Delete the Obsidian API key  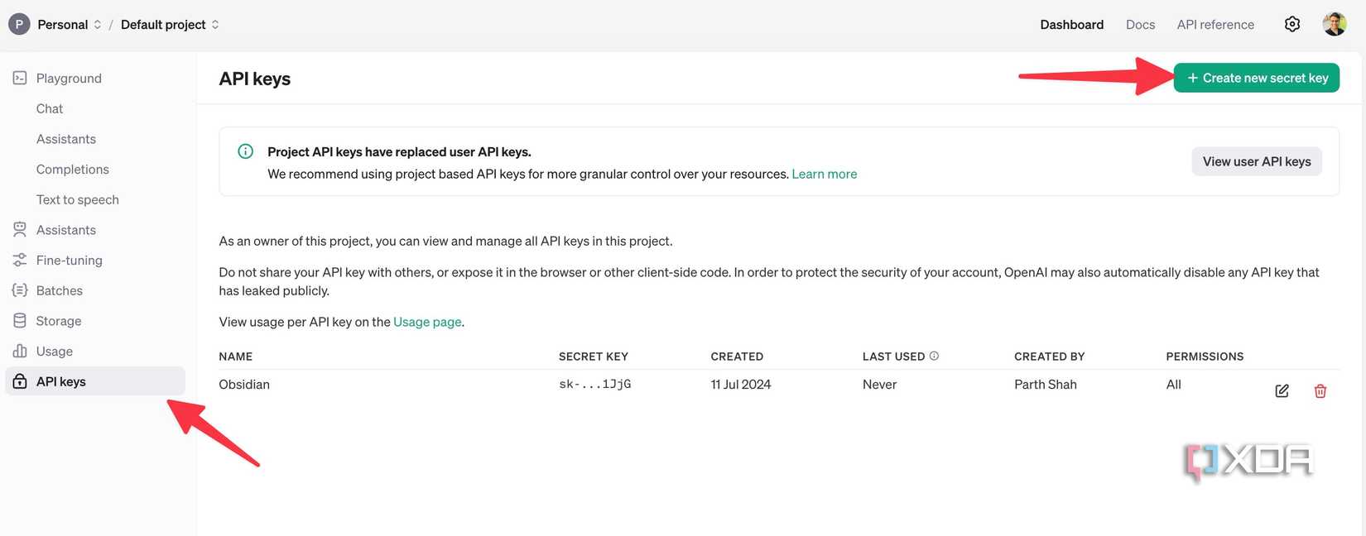pos(1320,390)
